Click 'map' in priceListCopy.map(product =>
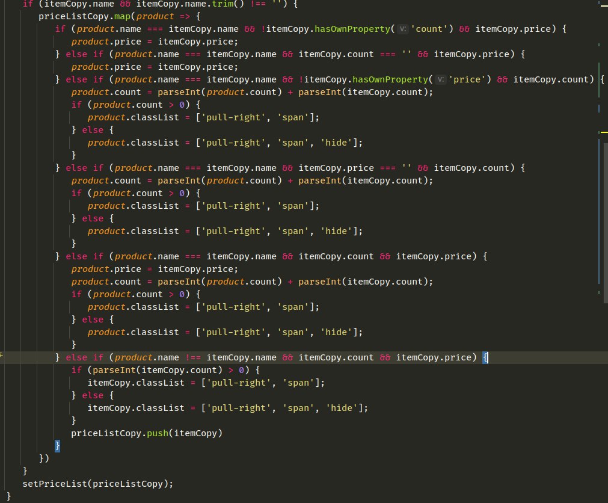This screenshot has width=608, height=503. 122,17
